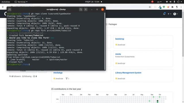The height and width of the screenshot is (103, 184).
Task: Open the Library-Management-System repository
Action: click(x=128, y=73)
